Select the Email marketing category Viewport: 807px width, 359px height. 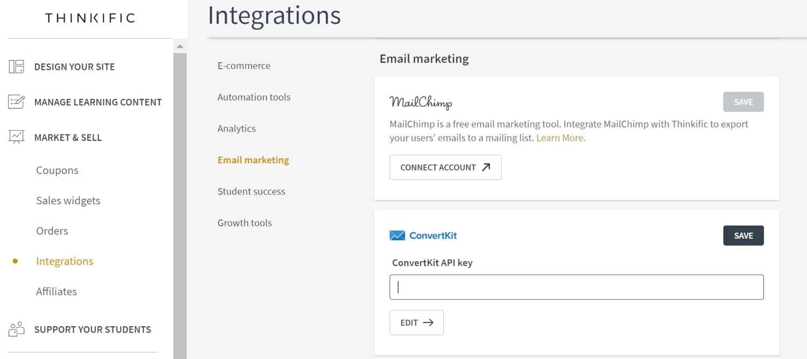[x=253, y=160]
